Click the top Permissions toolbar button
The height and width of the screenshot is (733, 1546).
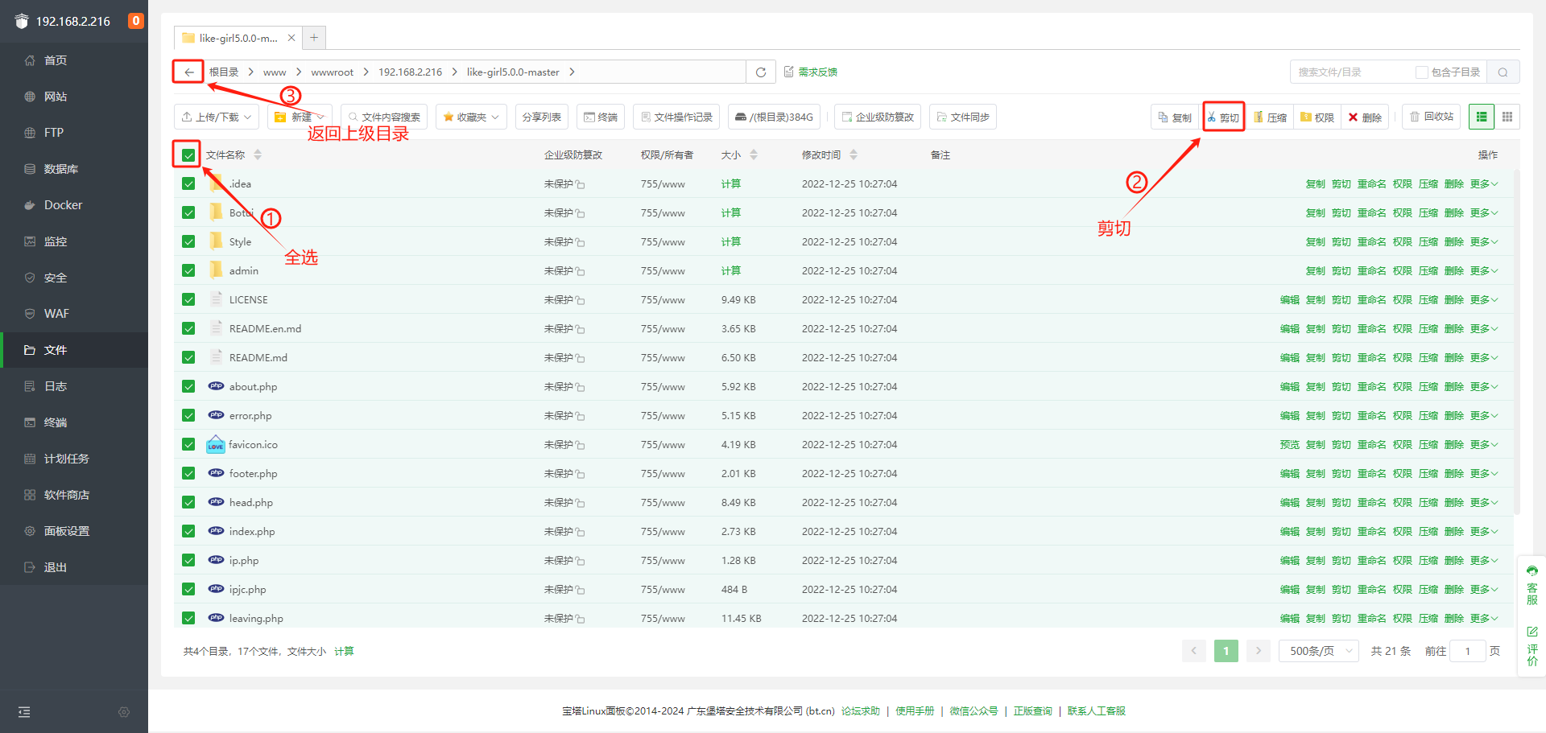coord(1317,117)
